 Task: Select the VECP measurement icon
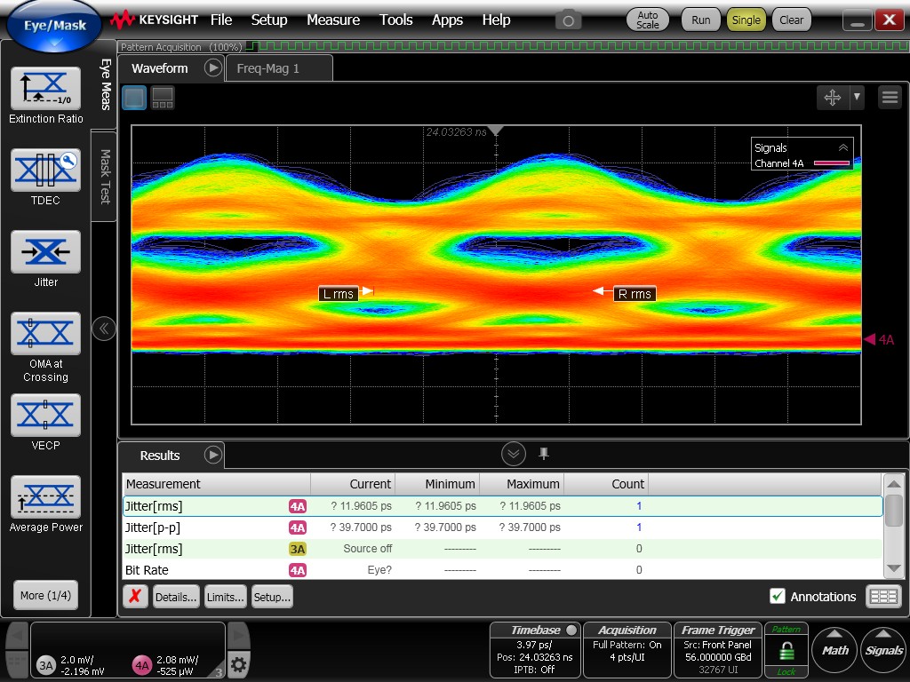[45, 416]
